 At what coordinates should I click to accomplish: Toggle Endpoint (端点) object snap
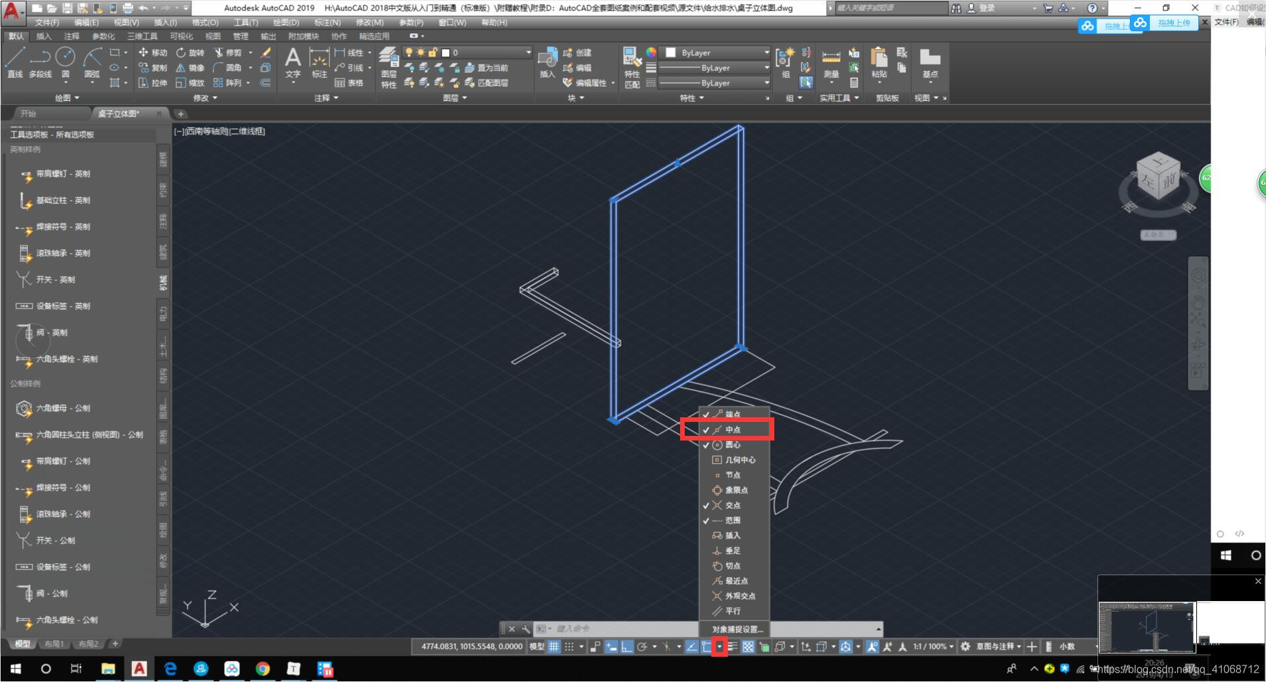pos(735,414)
